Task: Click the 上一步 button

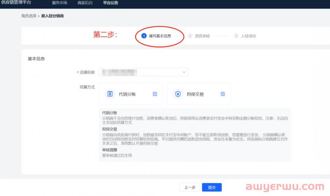Action: point(190,187)
